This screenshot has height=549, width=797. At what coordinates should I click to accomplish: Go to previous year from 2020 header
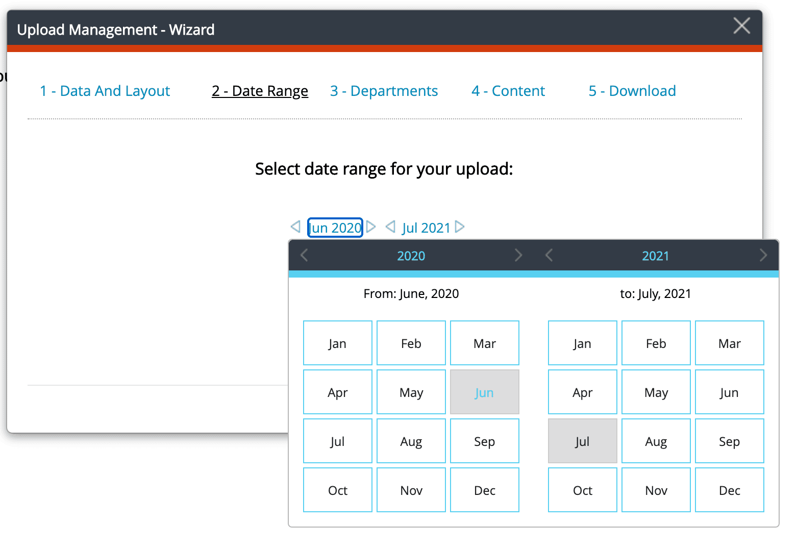pyautogui.click(x=305, y=255)
